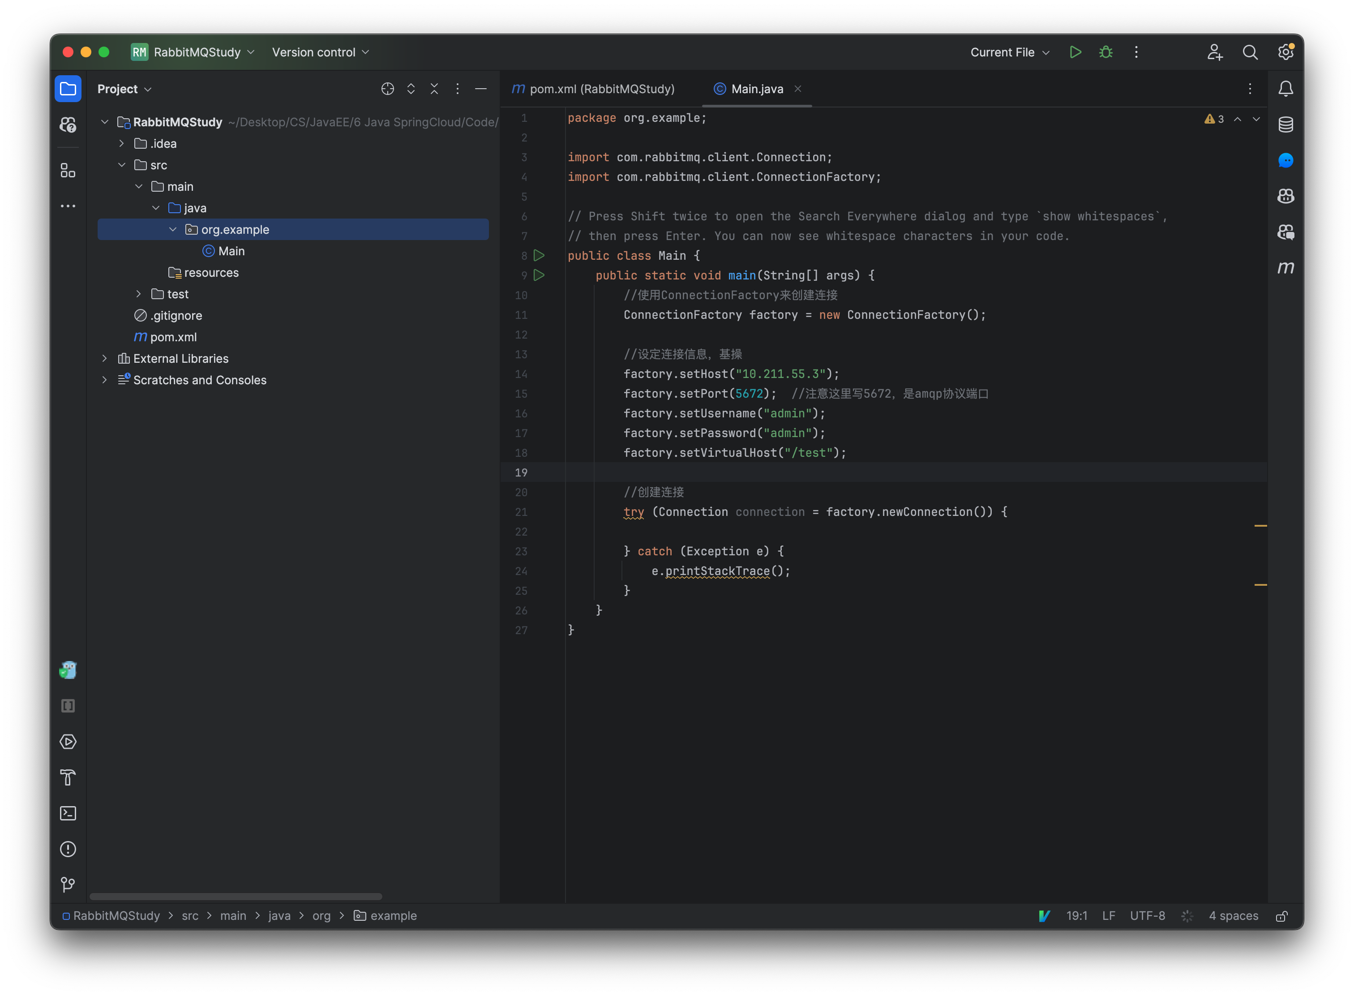
Task: Expand the External Libraries node
Action: coord(105,359)
